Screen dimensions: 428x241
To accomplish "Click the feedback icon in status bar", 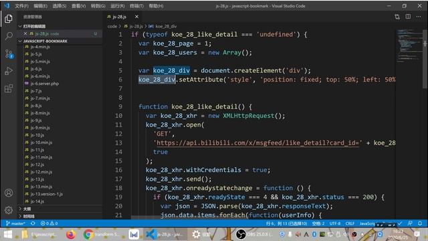I will pyautogui.click(x=410, y=223).
